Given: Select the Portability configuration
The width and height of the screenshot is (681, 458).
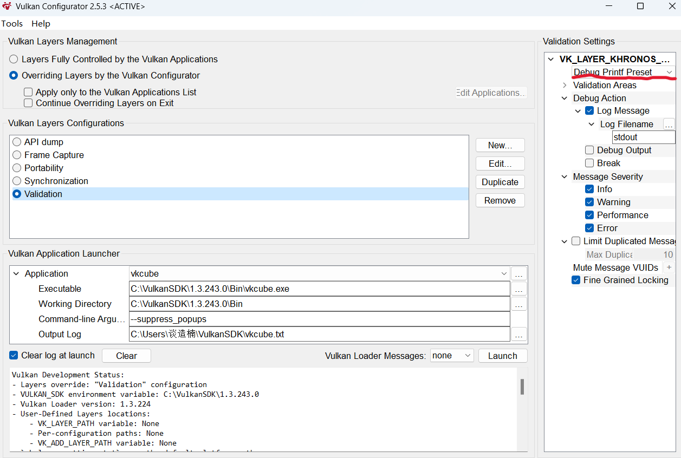Looking at the screenshot, I should point(17,168).
